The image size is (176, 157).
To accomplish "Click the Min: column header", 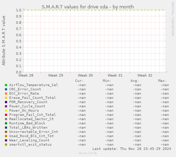I will [107, 81].
